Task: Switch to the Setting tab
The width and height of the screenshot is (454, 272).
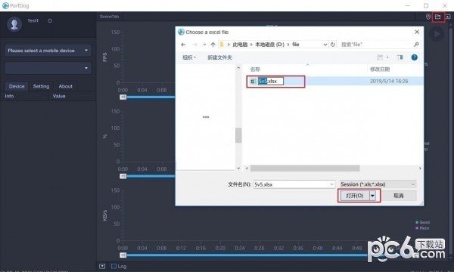Action: coord(41,86)
